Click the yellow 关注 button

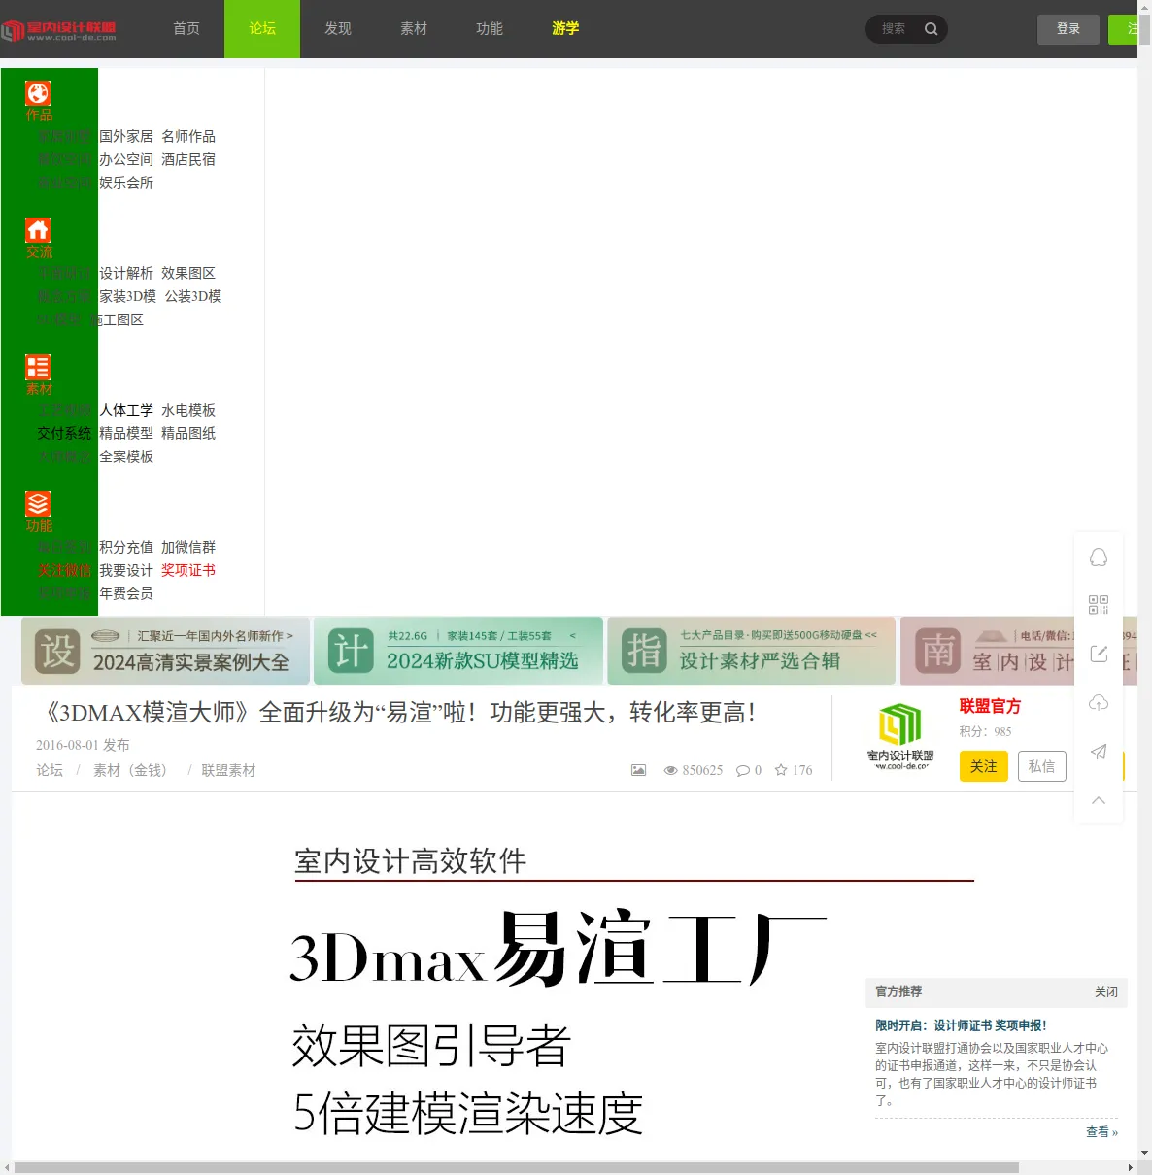click(984, 766)
